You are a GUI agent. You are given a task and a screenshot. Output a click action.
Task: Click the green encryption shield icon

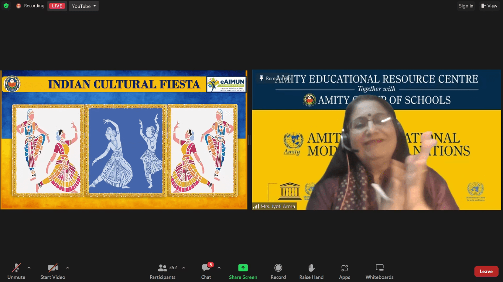6,6
